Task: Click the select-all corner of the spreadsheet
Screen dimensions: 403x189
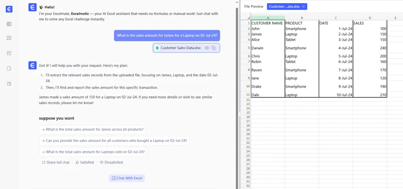Action: [248, 18]
